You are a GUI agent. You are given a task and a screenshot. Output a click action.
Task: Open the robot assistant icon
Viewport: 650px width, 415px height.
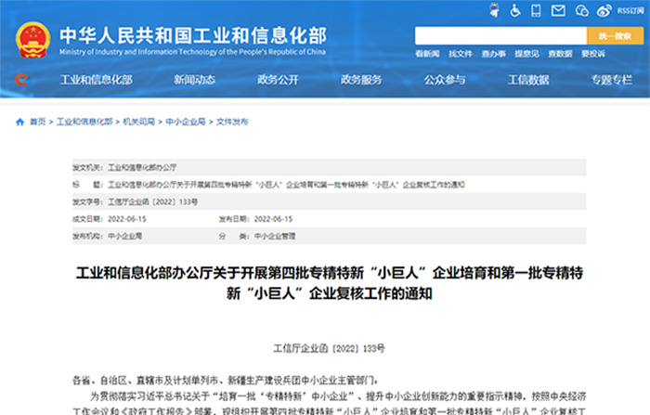(x=494, y=10)
